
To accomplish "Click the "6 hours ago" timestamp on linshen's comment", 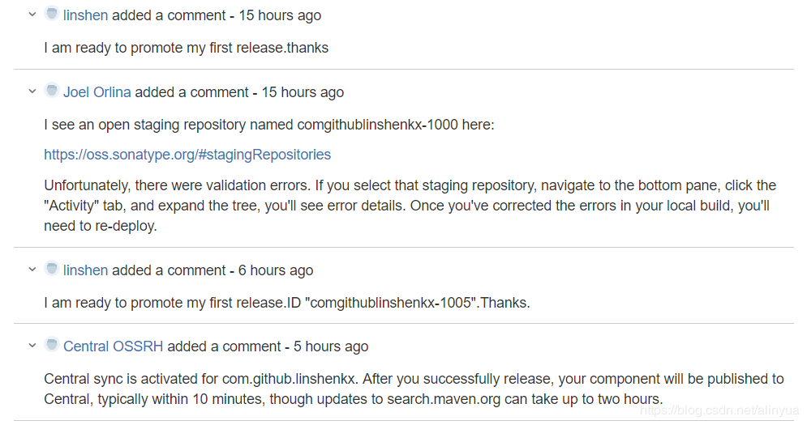I will [276, 270].
